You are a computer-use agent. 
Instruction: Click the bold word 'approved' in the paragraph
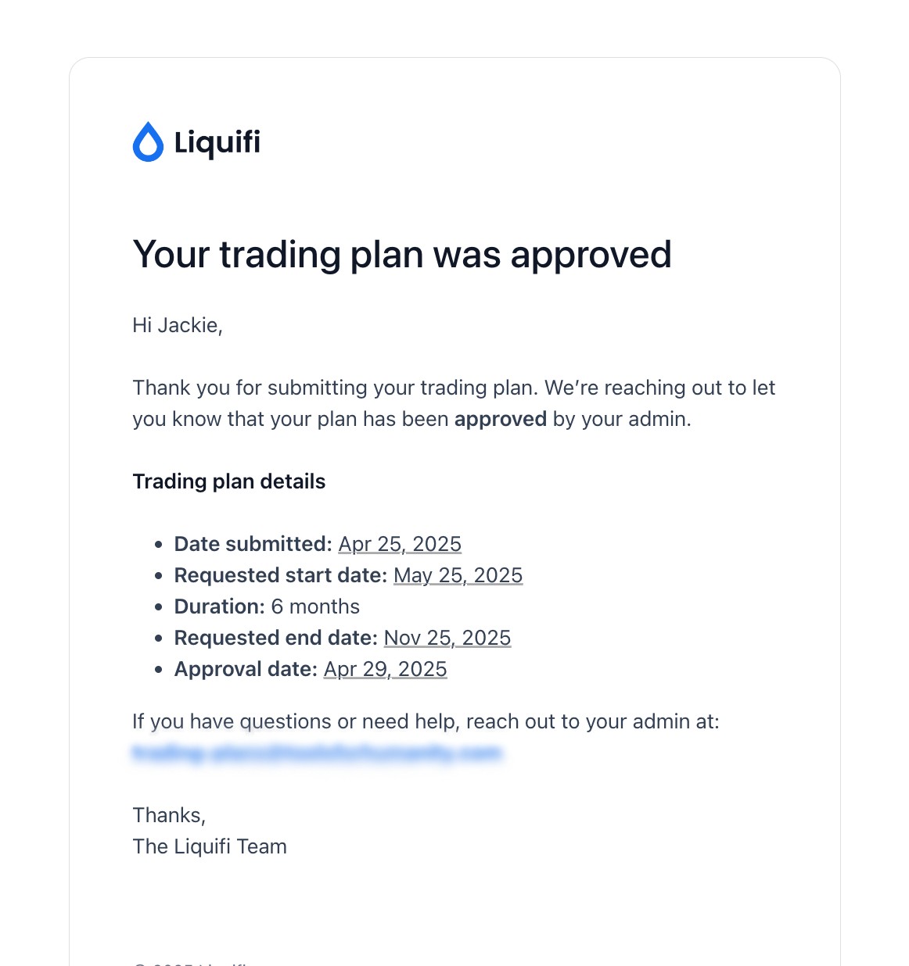pyautogui.click(x=501, y=420)
